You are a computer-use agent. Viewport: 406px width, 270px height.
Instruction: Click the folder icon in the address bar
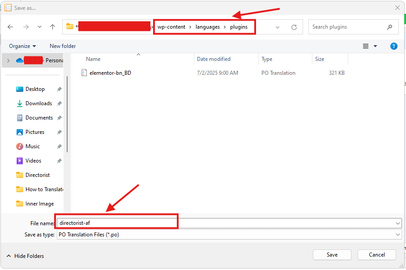(70, 26)
